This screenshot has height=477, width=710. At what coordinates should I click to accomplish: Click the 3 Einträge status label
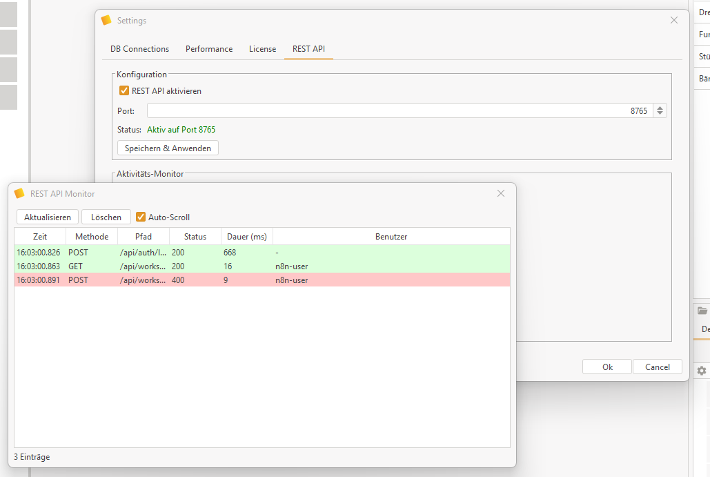pos(32,457)
